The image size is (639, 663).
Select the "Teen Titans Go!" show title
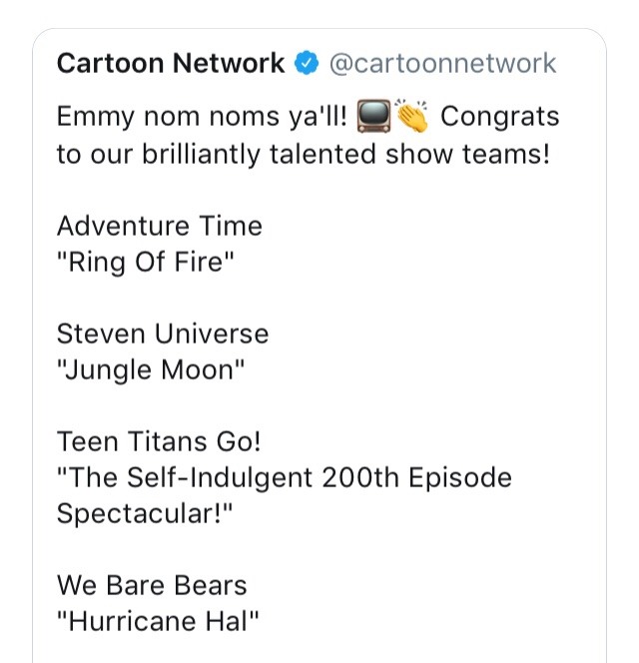point(147,440)
